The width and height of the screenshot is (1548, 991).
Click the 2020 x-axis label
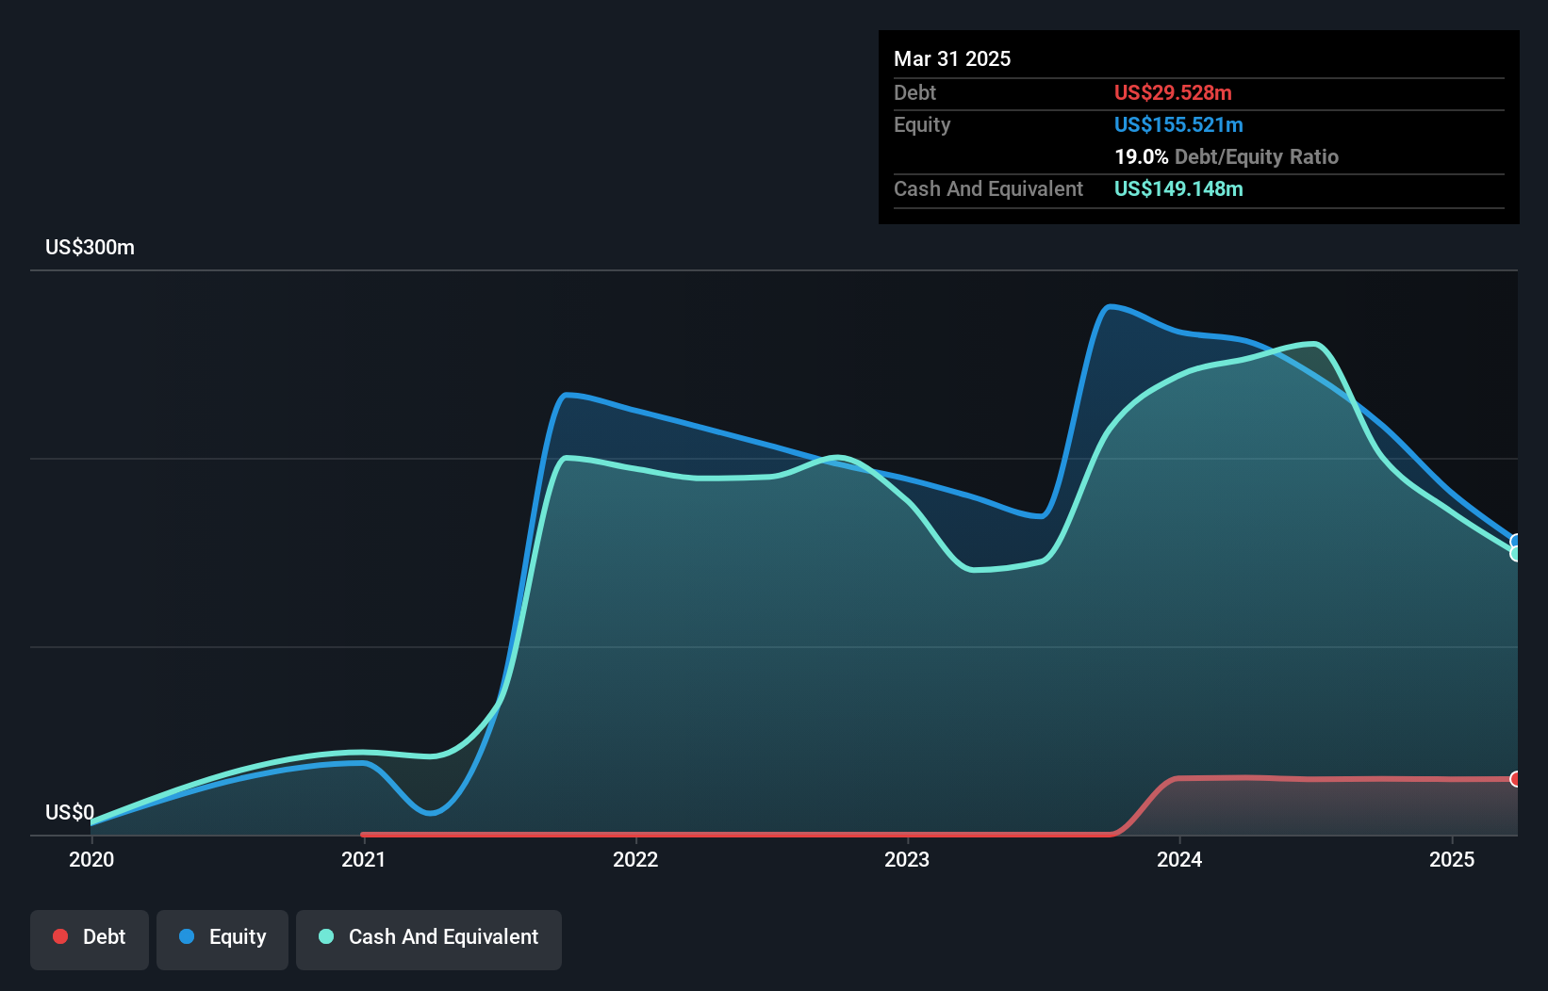pyautogui.click(x=91, y=859)
